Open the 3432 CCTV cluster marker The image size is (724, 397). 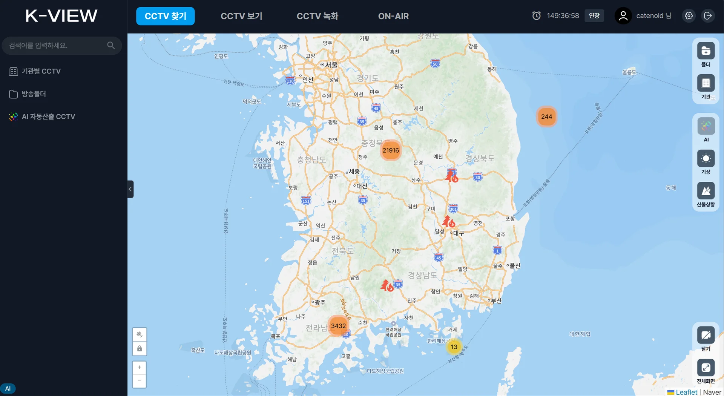pyautogui.click(x=338, y=326)
